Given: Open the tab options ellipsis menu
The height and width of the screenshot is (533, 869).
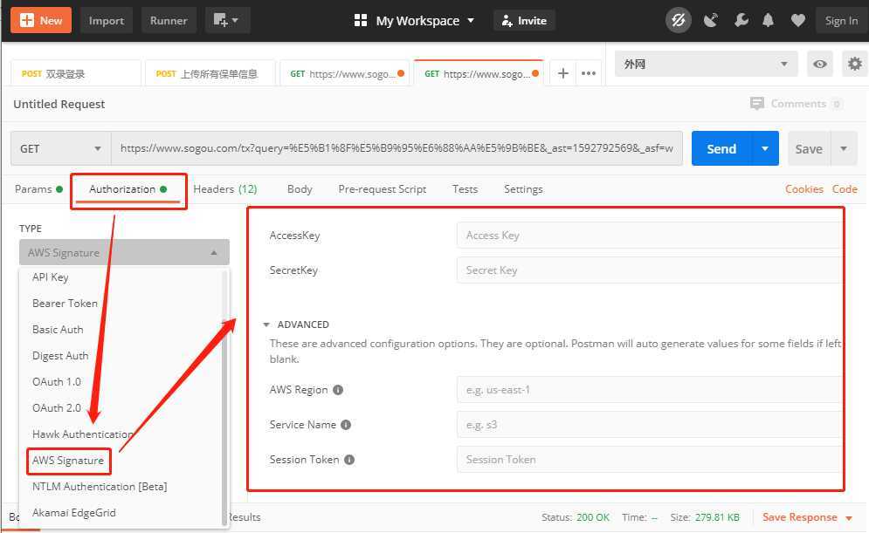Looking at the screenshot, I should point(589,73).
